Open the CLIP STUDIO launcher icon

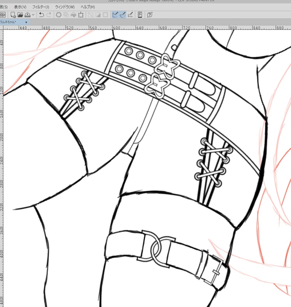3,15
